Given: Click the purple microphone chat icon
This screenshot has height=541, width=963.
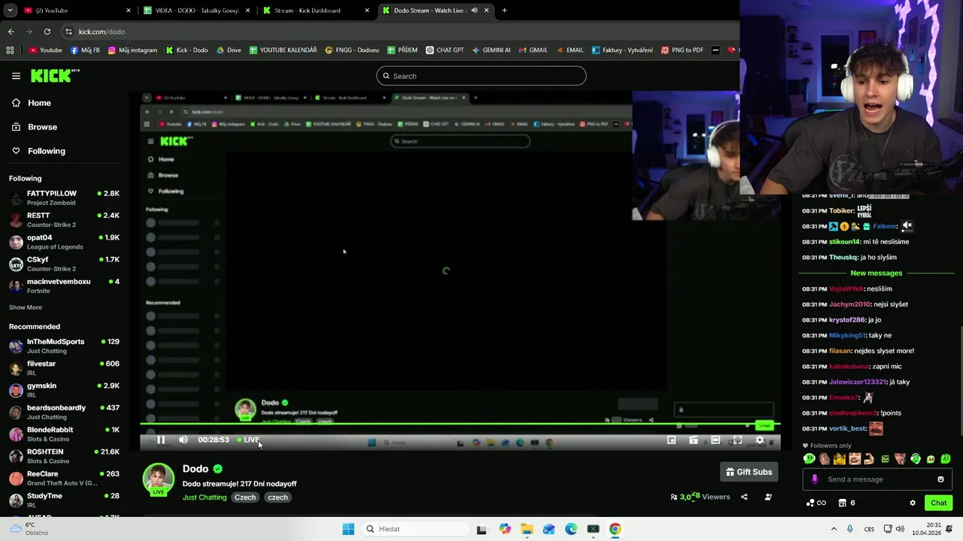Looking at the screenshot, I should pos(814,479).
